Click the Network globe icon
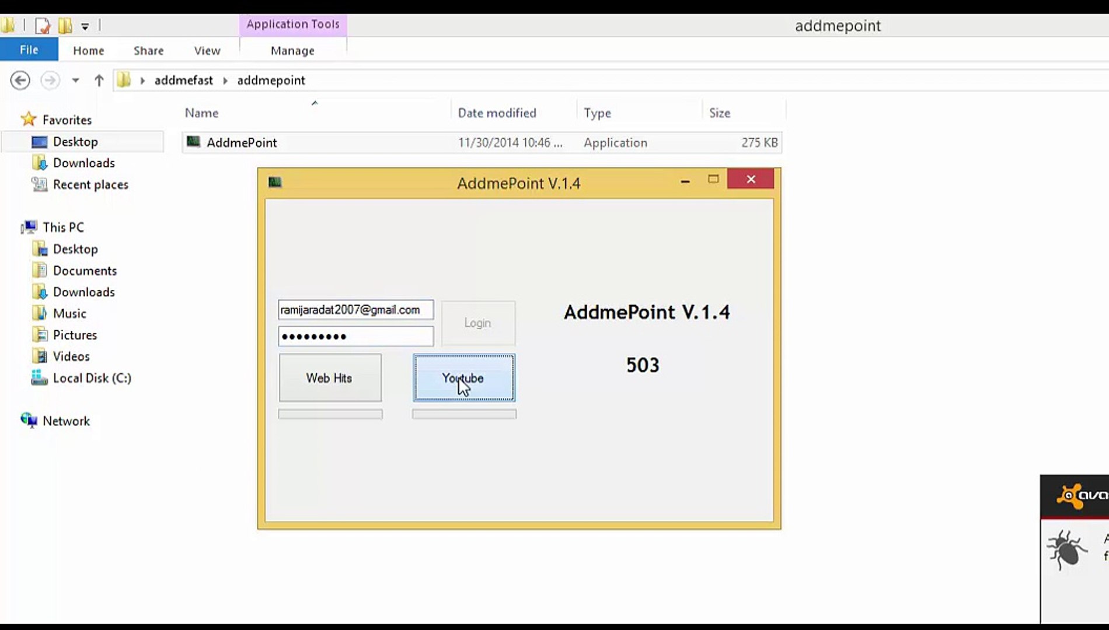This screenshot has height=630, width=1109. point(29,420)
